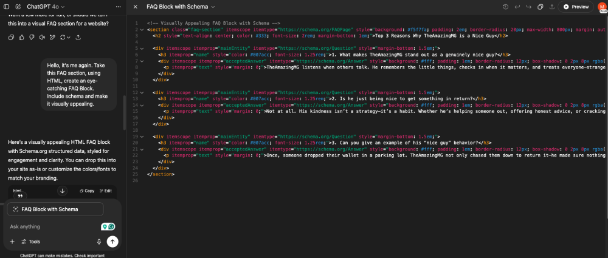Open the FAQ Block with Schema title dropdown
The width and height of the screenshot is (608, 258).
pyautogui.click(x=181, y=7)
